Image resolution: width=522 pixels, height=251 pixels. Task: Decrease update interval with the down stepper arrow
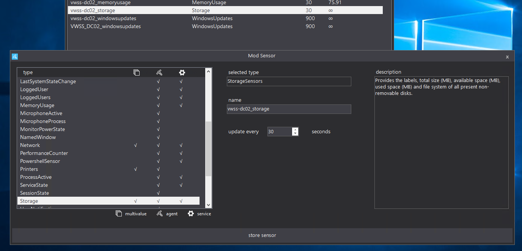pyautogui.click(x=295, y=133)
